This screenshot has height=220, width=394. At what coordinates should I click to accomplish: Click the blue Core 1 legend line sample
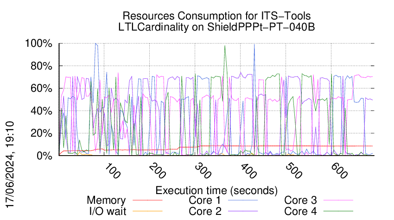point(243,200)
